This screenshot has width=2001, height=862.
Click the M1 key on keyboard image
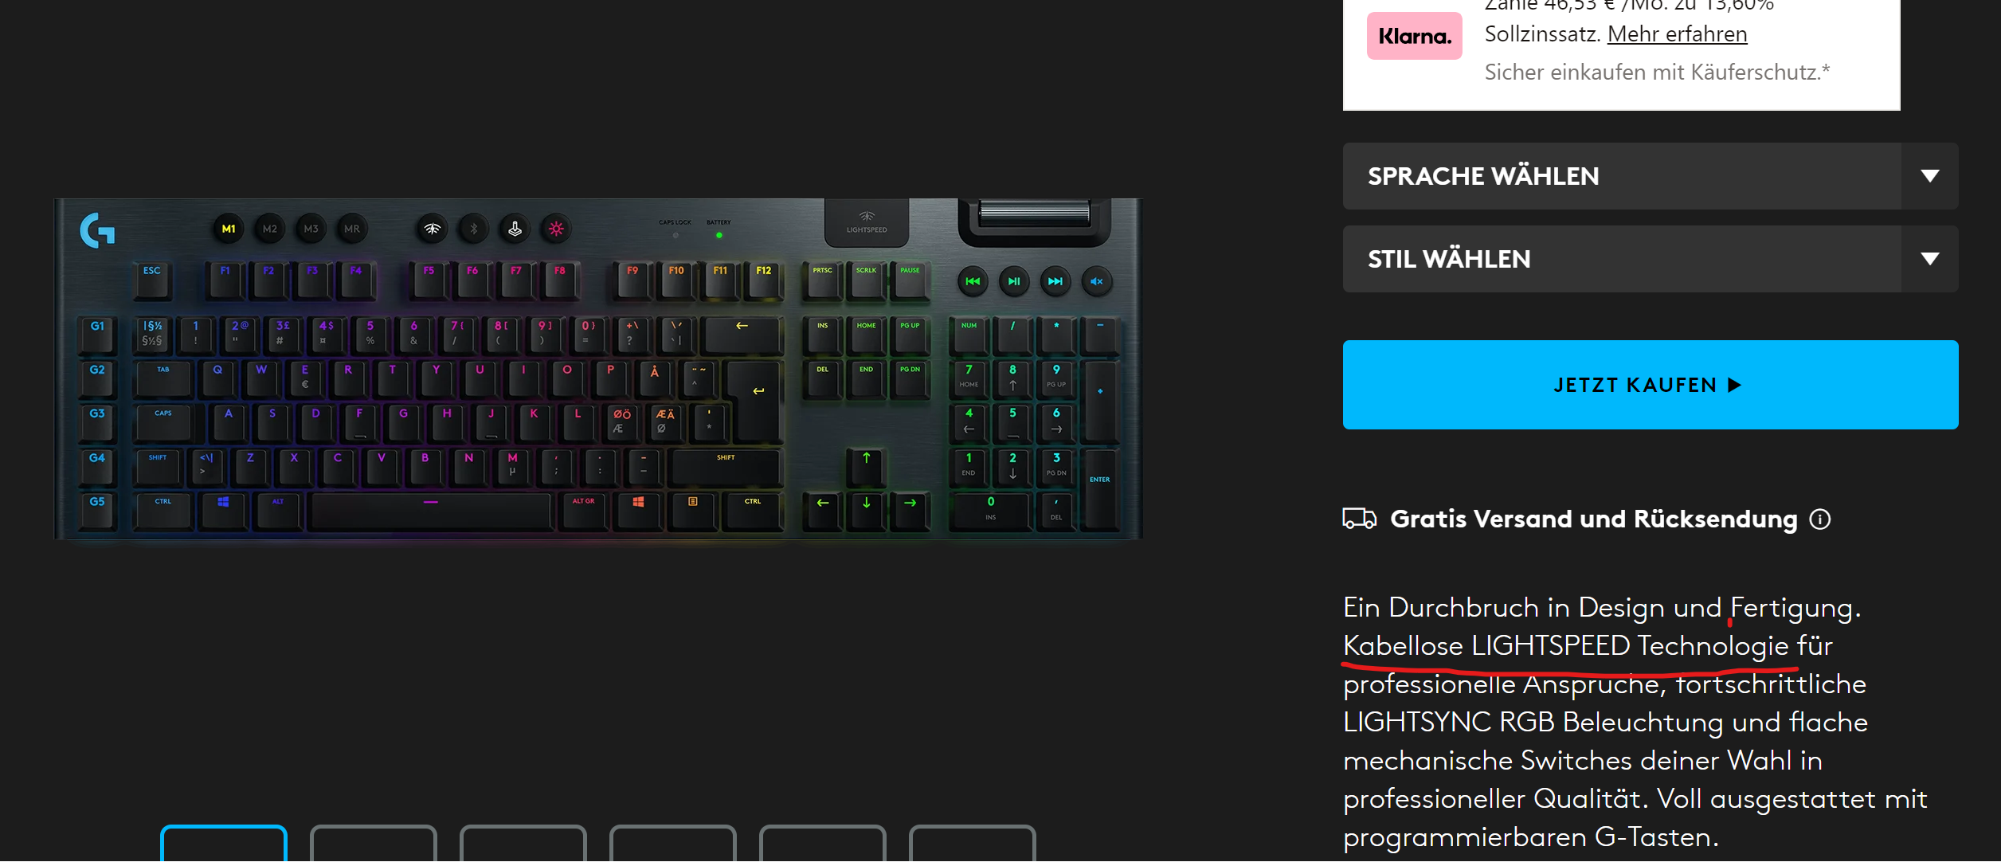pyautogui.click(x=229, y=229)
